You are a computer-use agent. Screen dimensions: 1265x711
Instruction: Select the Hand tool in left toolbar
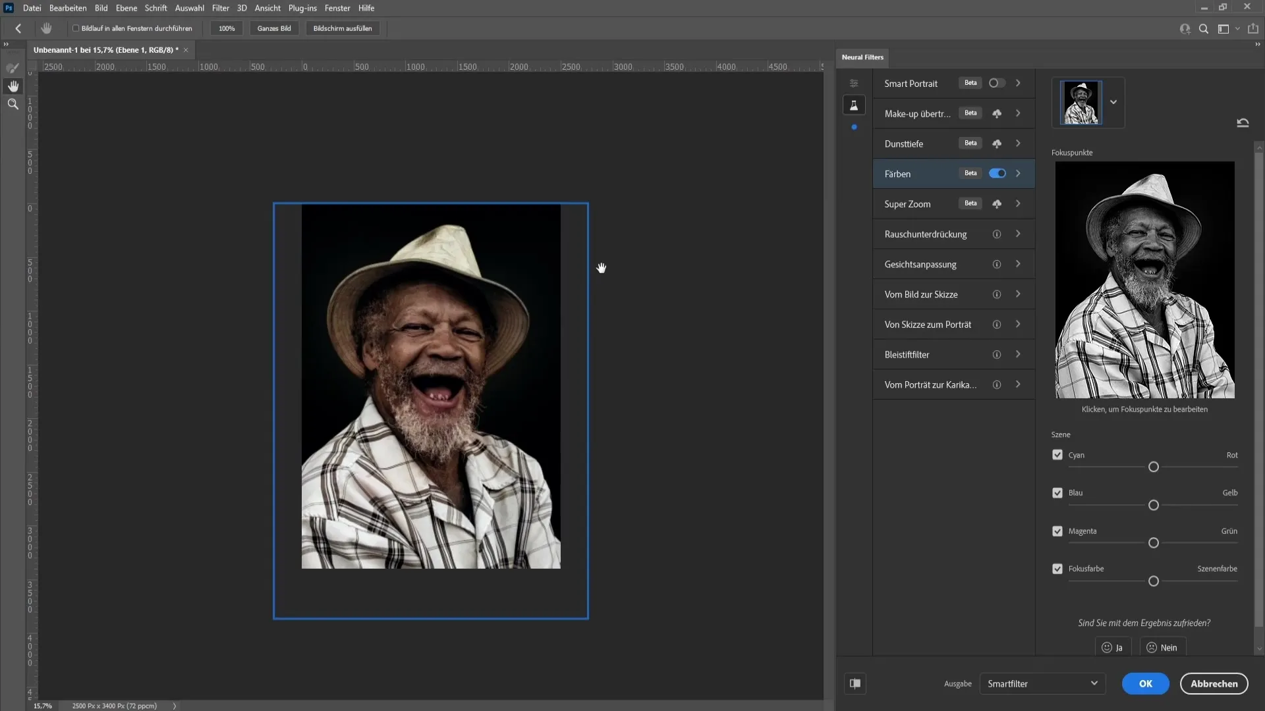pos(13,86)
